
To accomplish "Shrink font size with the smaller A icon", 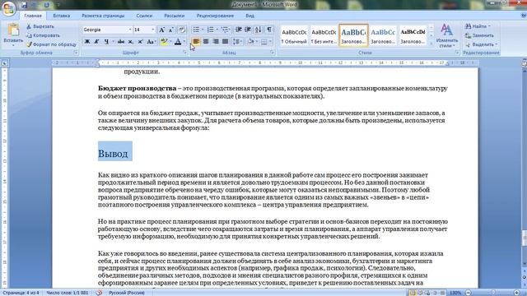I will click(x=171, y=30).
